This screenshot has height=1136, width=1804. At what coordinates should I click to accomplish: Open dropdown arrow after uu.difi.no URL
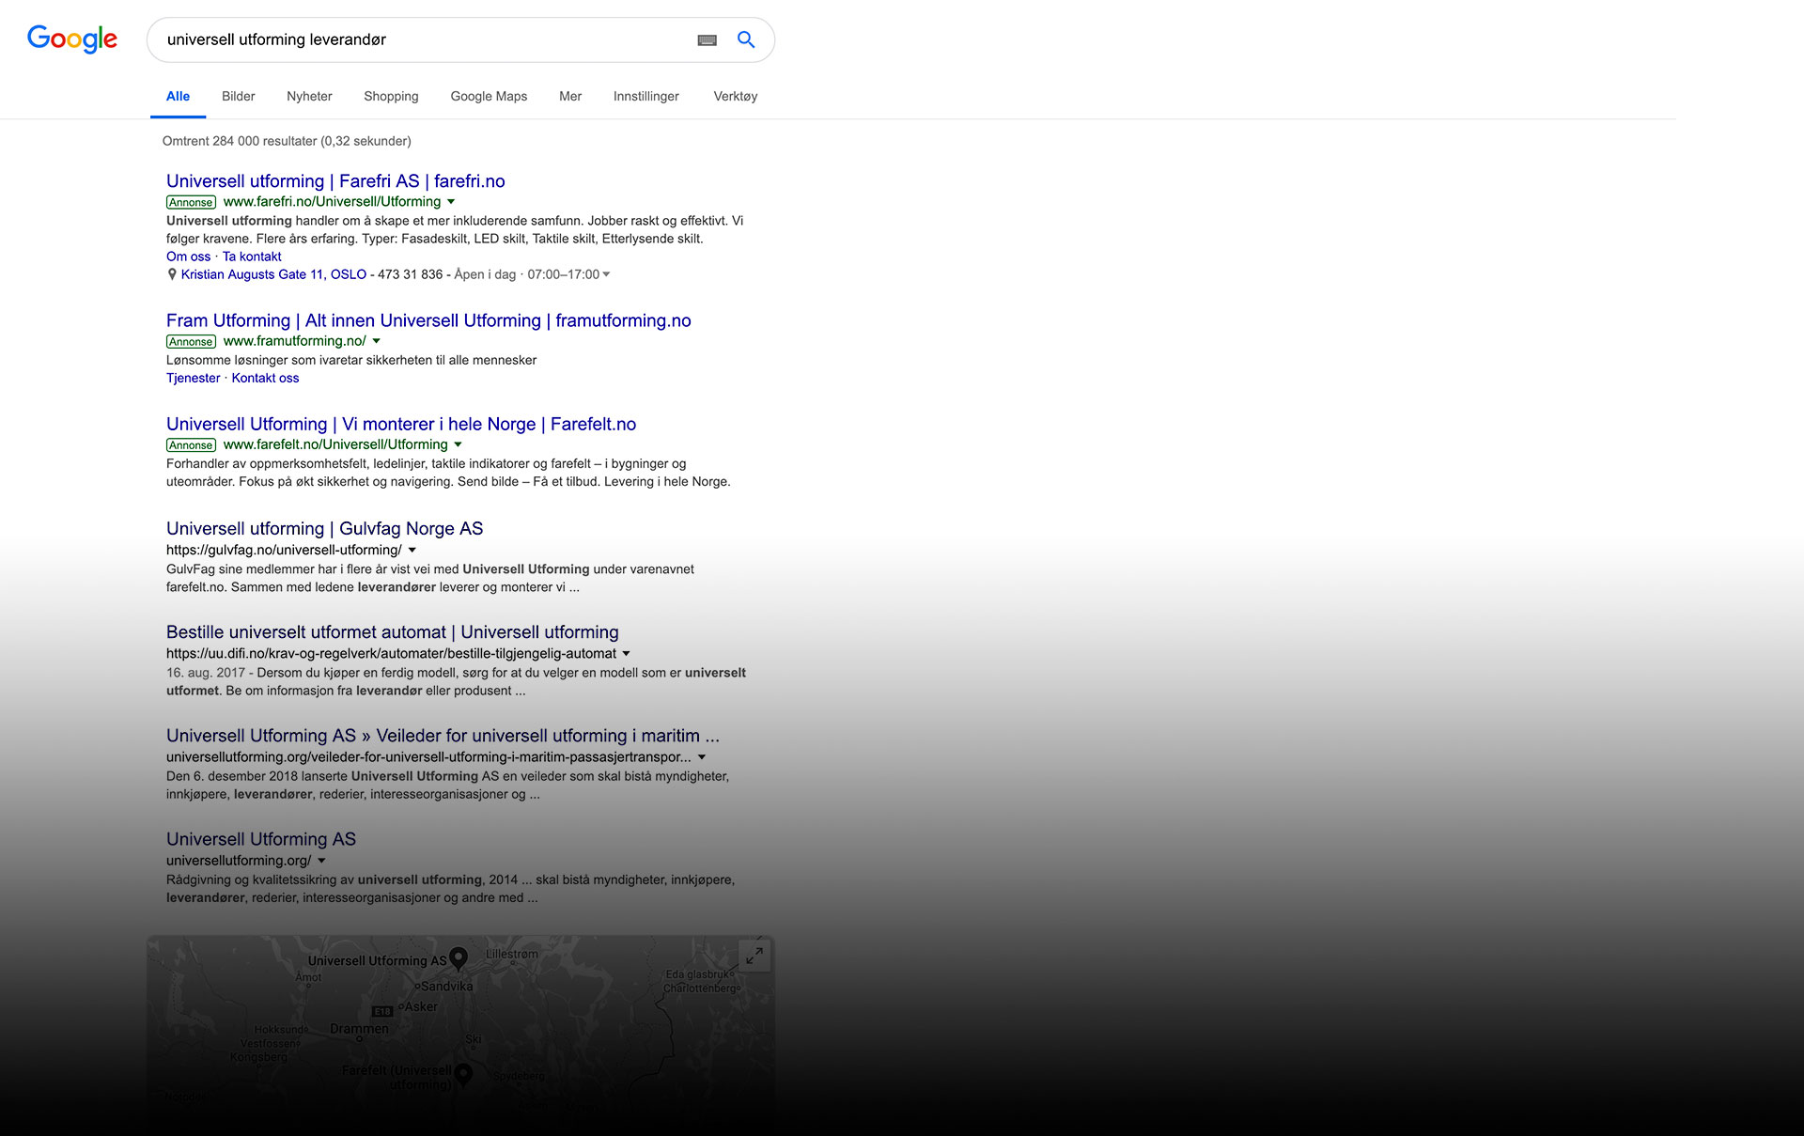pyautogui.click(x=627, y=653)
